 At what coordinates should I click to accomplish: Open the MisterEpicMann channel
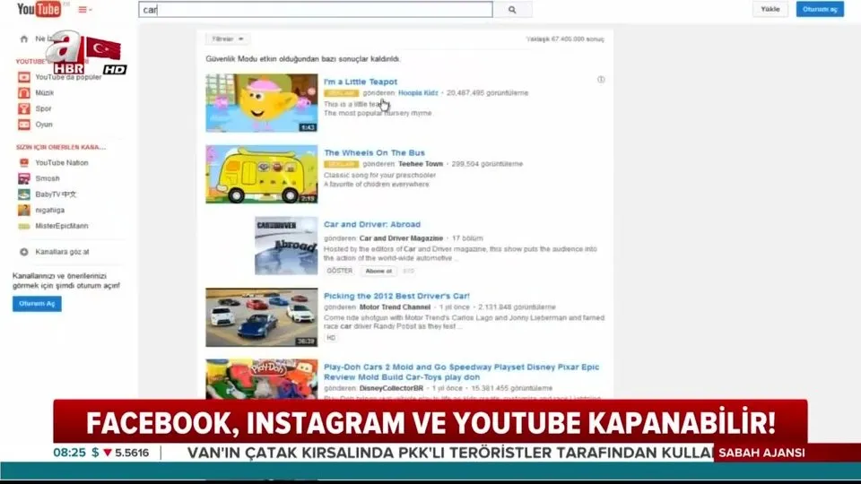click(x=62, y=226)
